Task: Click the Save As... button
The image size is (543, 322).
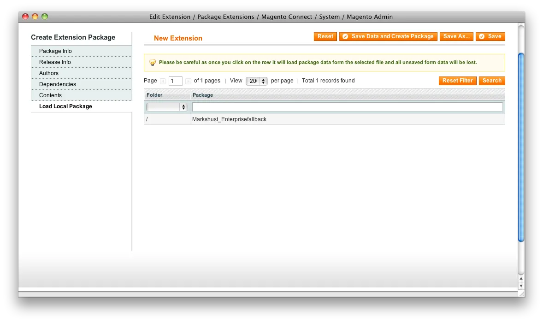Action: 456,36
